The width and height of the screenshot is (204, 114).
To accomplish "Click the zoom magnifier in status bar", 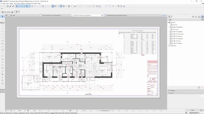I will [28, 111].
